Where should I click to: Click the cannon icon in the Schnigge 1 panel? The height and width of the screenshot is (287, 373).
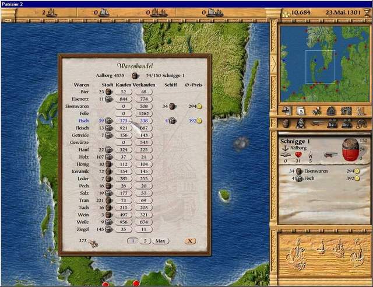[x=331, y=155]
